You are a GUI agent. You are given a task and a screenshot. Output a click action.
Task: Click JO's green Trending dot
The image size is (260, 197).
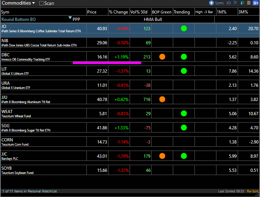pyautogui.click(x=184, y=28)
